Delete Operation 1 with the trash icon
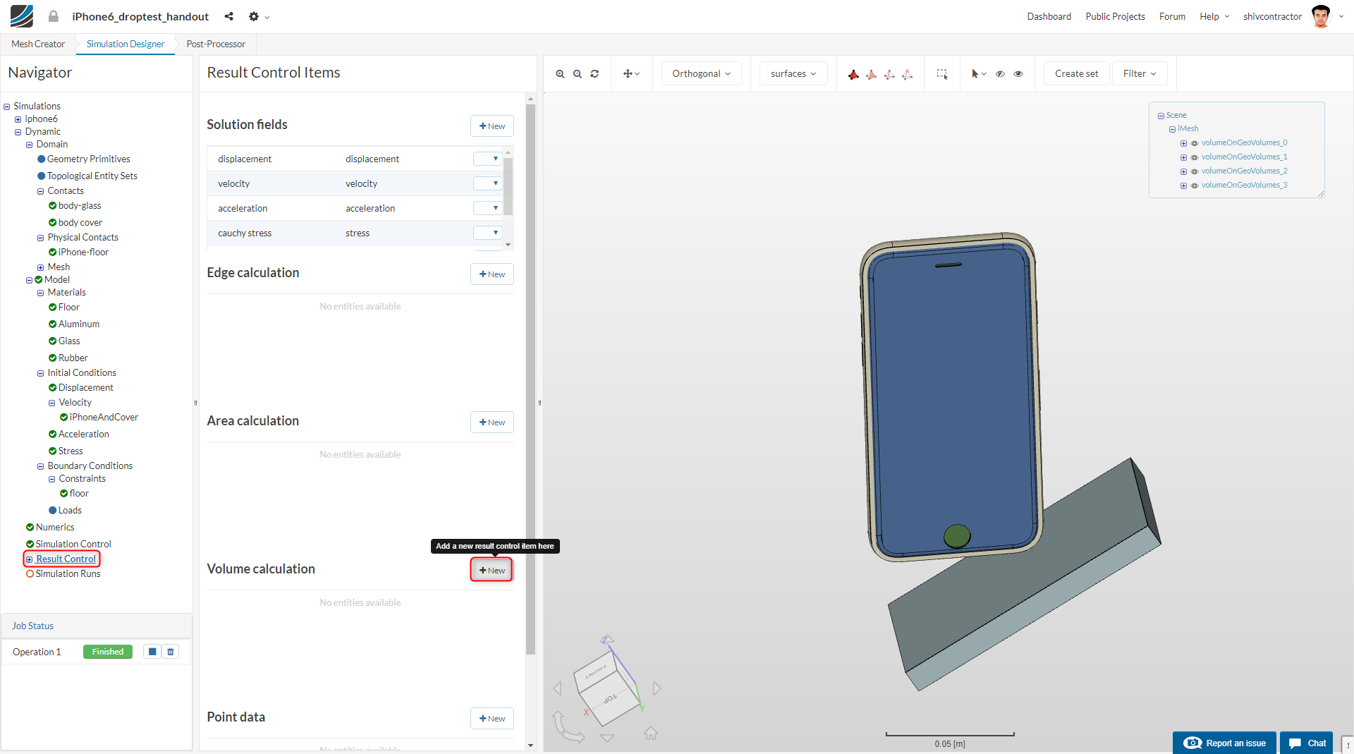Screen dimensions: 1354x754 [171, 652]
